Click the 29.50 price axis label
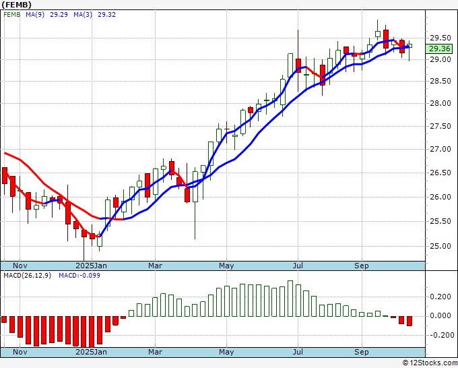Image resolution: width=458 pixels, height=368 pixels. pos(440,38)
